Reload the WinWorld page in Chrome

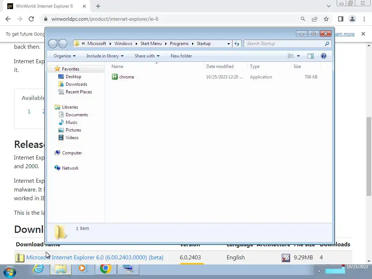tap(31, 19)
